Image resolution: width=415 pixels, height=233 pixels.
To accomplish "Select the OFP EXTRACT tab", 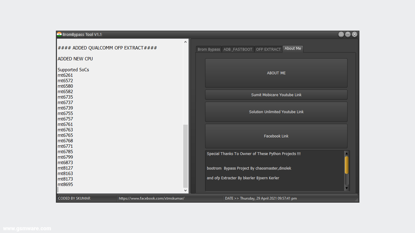I will tap(268, 49).
